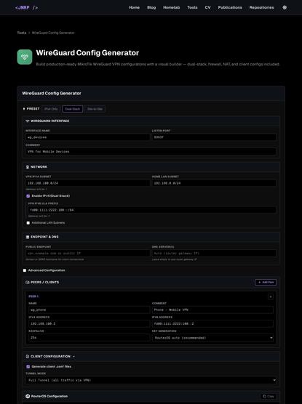
Task: Edit the Home LAN Subnet field
Action: pyautogui.click(x=214, y=183)
